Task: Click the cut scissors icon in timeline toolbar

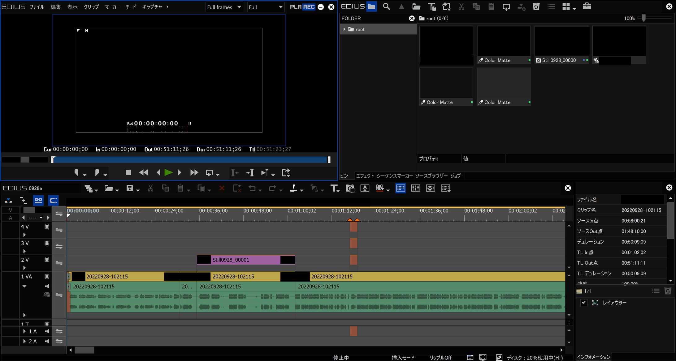Action: (x=150, y=188)
